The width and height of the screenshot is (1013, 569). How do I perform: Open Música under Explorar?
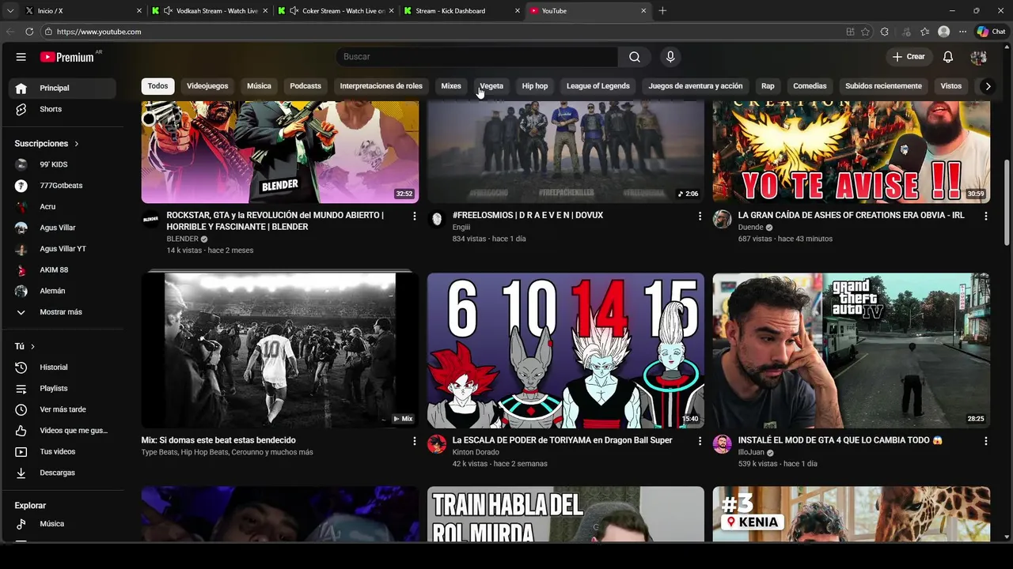click(x=62, y=524)
